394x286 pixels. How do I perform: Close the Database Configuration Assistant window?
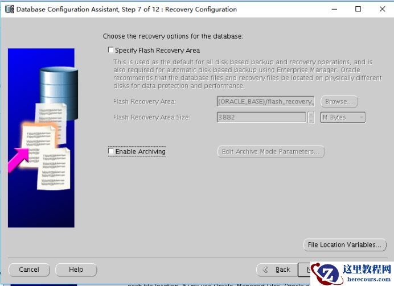(382, 9)
